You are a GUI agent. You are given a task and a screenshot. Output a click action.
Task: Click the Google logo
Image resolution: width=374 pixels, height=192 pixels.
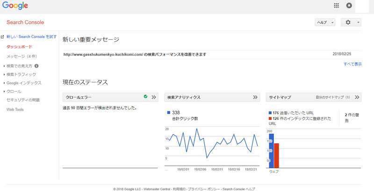(15, 6)
